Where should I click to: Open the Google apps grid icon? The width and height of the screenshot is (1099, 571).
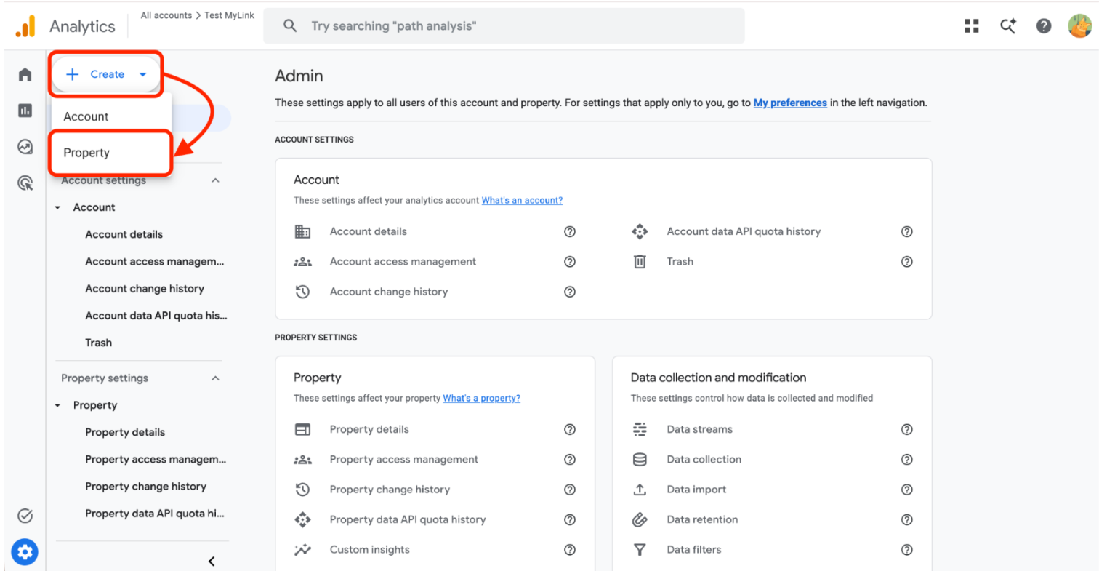pyautogui.click(x=972, y=26)
